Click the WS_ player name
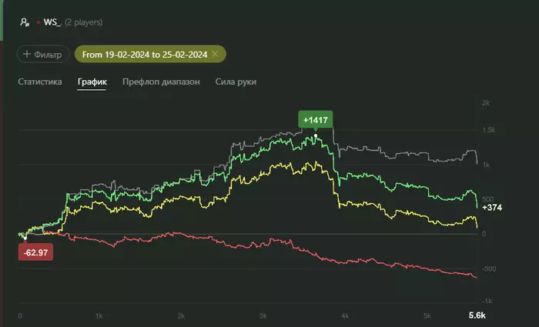The image size is (539, 327). [x=51, y=23]
